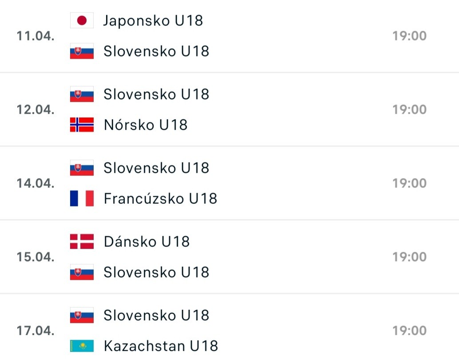Image resolution: width=459 pixels, height=364 pixels.
Task: Open the Nórsko U18 team
Action: 146,125
